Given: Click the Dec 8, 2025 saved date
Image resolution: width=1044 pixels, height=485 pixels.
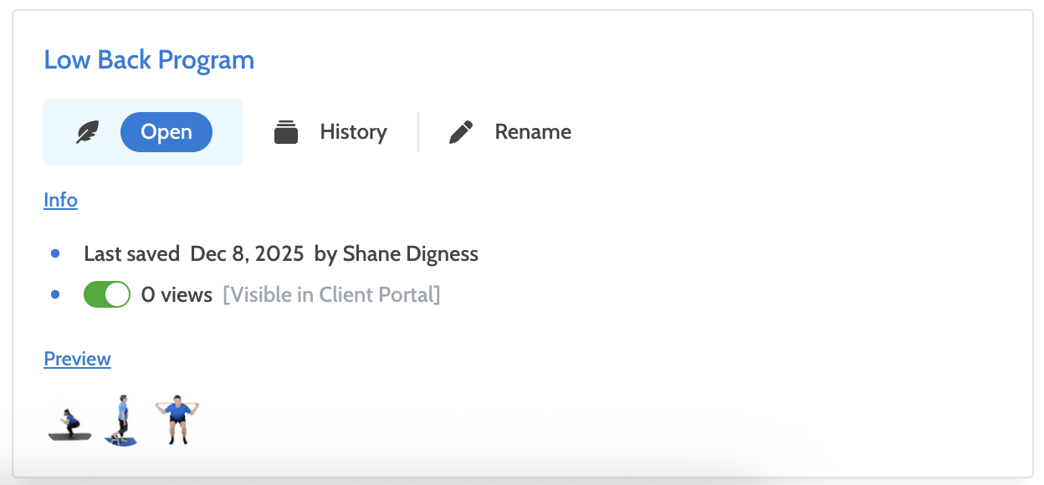Looking at the screenshot, I should click(x=247, y=254).
